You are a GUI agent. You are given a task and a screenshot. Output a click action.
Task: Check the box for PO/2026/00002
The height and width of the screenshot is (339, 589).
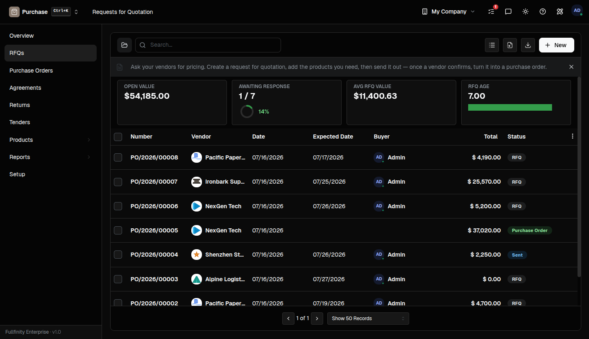click(118, 303)
